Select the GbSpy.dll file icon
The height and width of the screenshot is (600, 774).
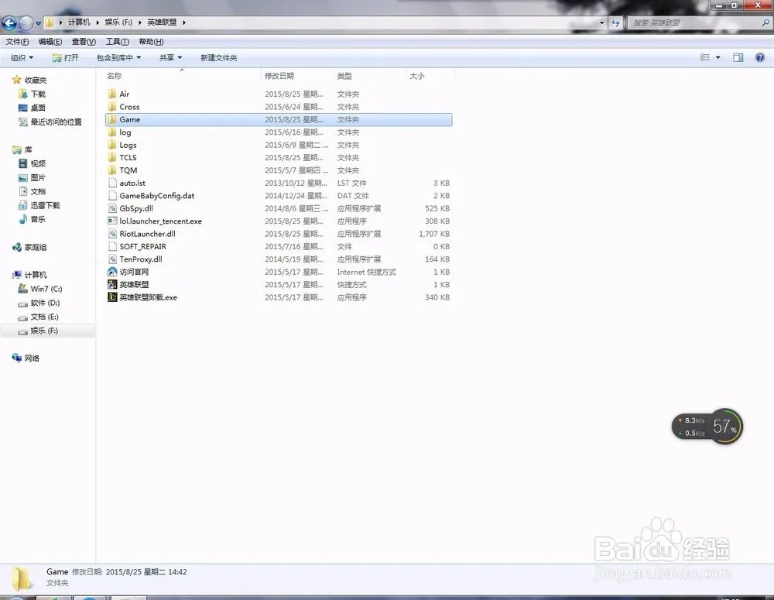[112, 208]
